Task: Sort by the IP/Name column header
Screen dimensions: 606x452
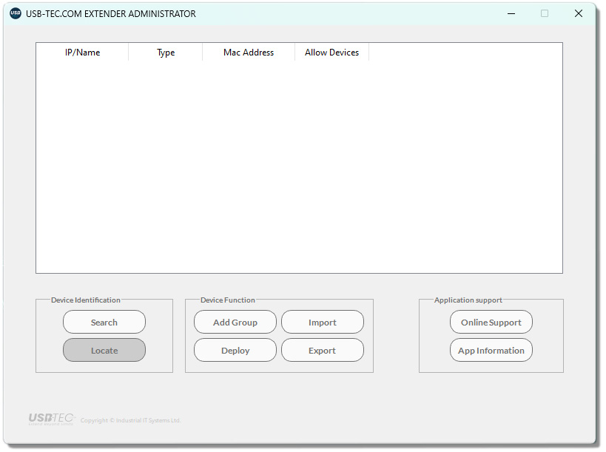Action: (82, 53)
